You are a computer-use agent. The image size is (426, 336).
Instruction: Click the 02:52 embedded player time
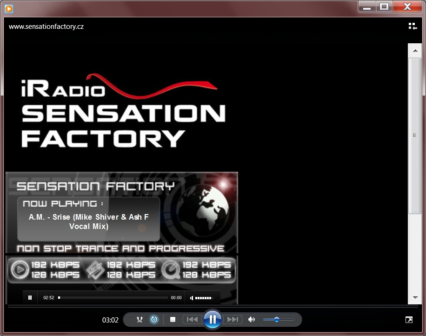coord(49,298)
